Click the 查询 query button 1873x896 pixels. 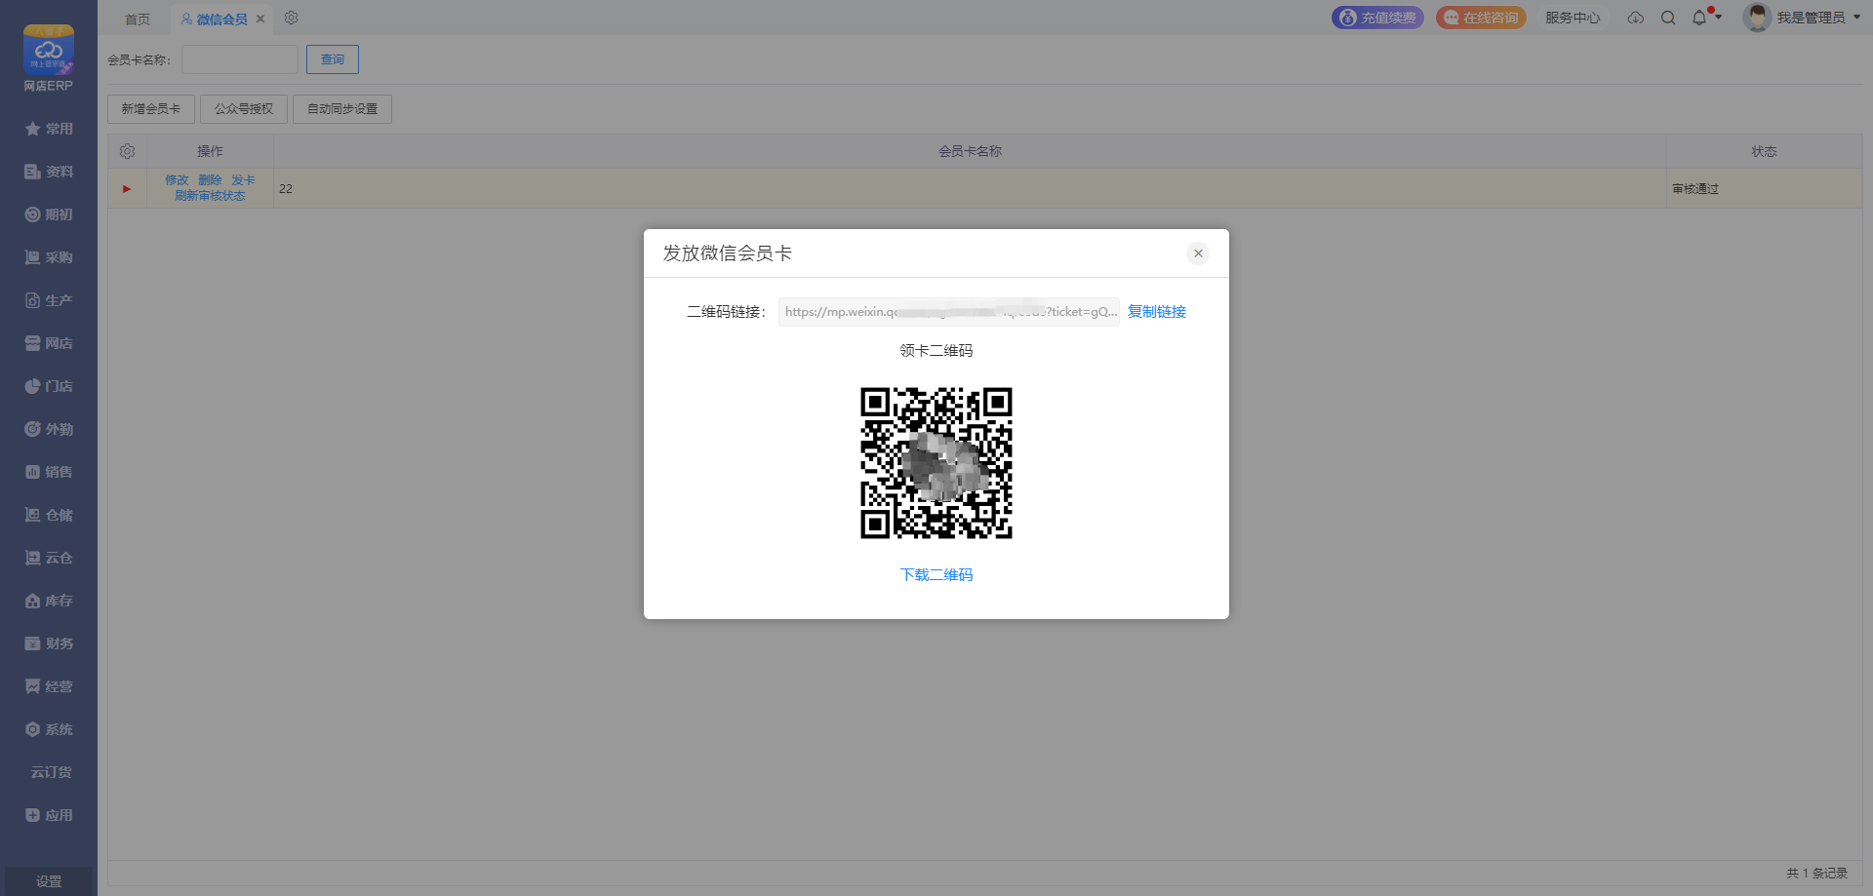pyautogui.click(x=333, y=59)
